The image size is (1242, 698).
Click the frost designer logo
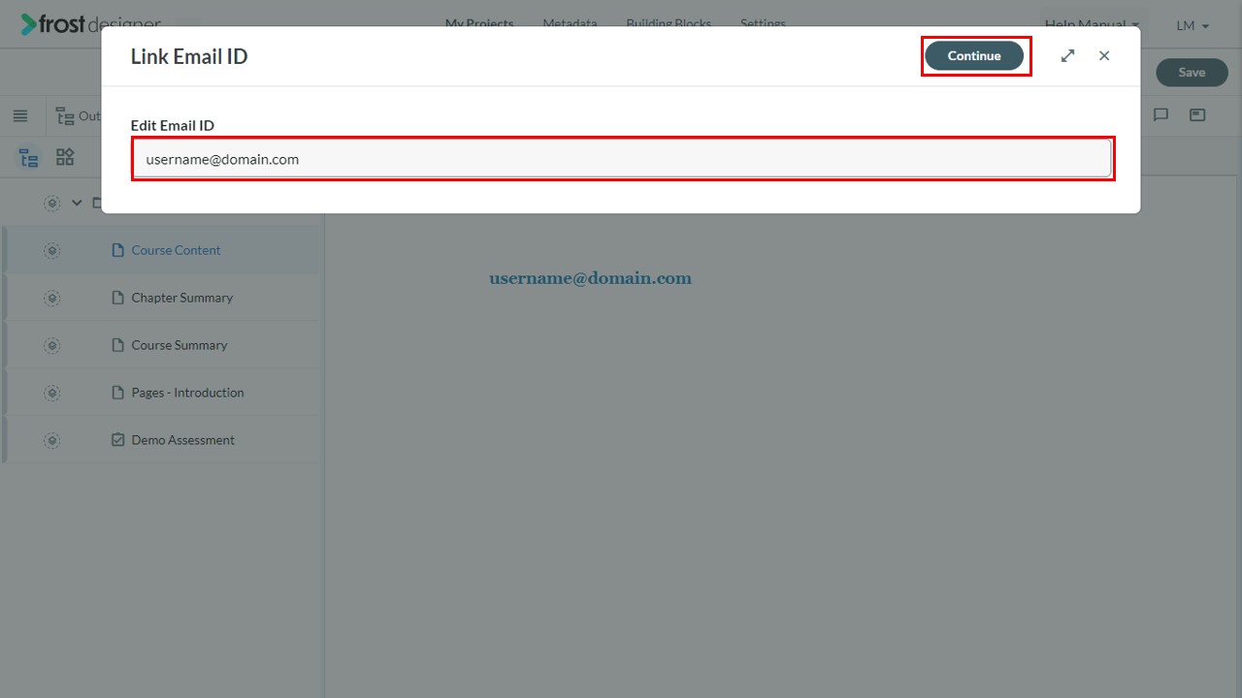pyautogui.click(x=91, y=23)
